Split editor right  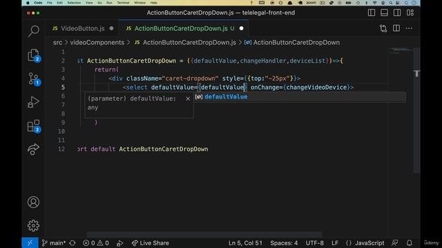[396, 28]
